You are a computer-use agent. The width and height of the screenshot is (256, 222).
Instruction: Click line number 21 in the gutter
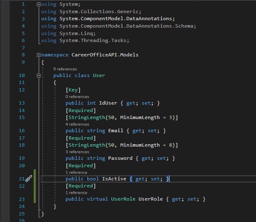click(22, 179)
